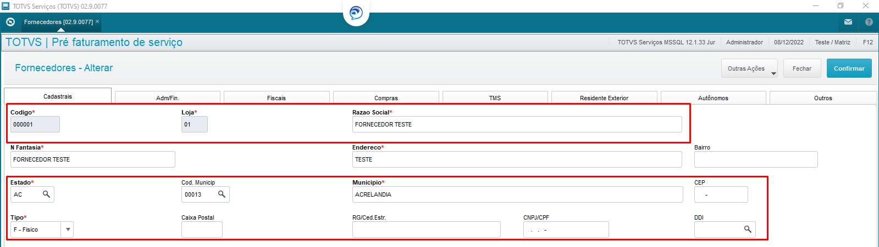879x247 pixels.
Task: Click TOTVS Serviços window title icon
Action: click(5, 6)
